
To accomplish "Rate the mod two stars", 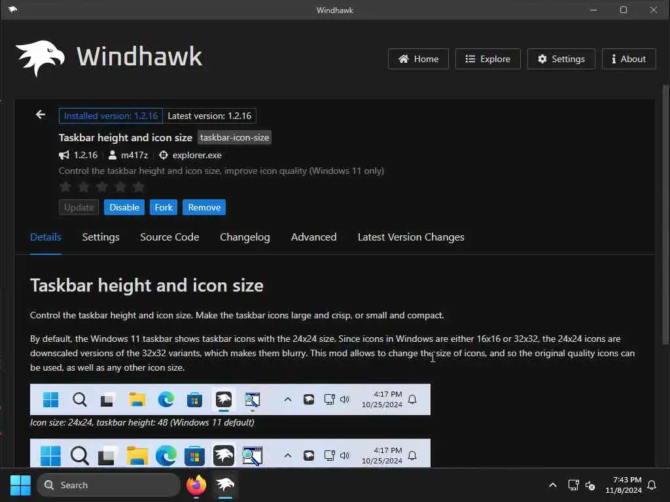I will [x=84, y=186].
